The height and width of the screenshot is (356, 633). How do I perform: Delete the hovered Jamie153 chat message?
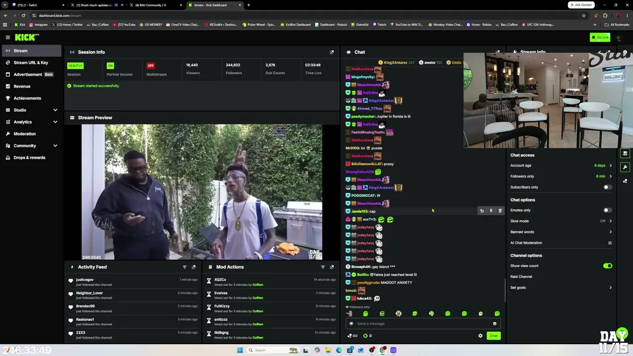coord(500,211)
